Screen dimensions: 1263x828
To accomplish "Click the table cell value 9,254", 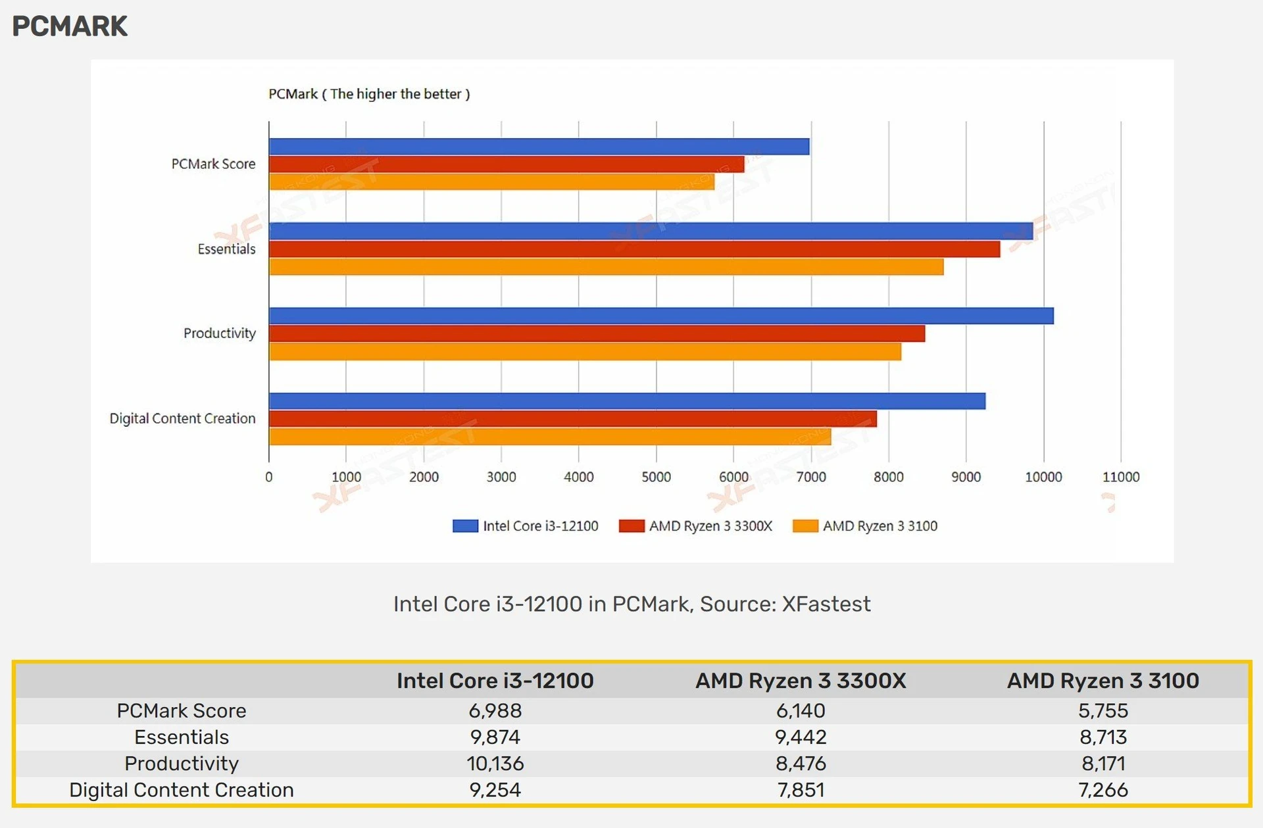I will 495,790.
